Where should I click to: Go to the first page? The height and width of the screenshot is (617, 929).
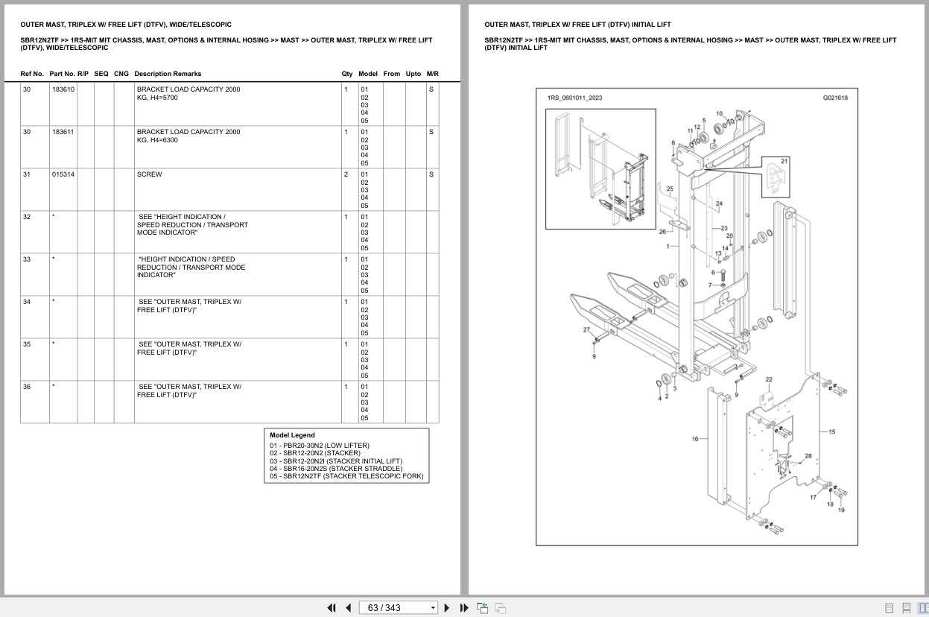pos(332,607)
